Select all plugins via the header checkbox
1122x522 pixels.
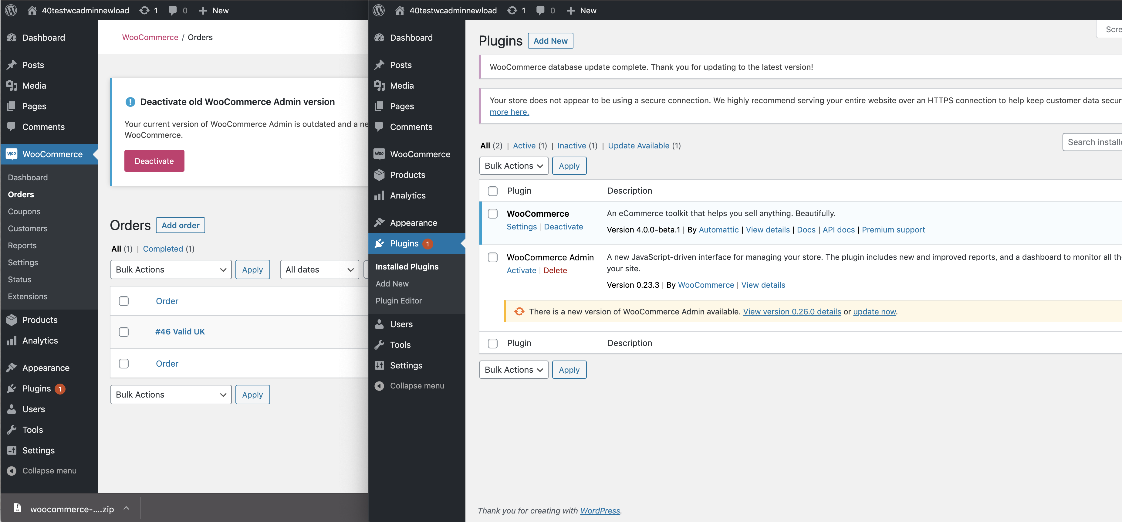pos(493,191)
